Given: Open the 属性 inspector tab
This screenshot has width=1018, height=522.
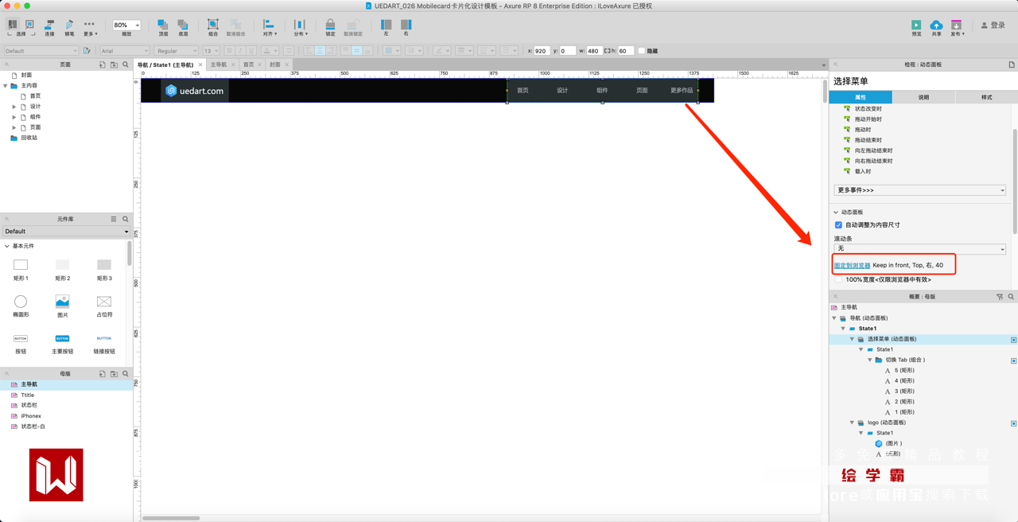Looking at the screenshot, I should pyautogui.click(x=861, y=97).
